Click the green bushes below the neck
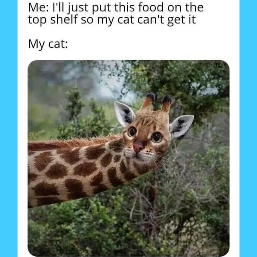This screenshot has height=257, width=257. click(115, 230)
